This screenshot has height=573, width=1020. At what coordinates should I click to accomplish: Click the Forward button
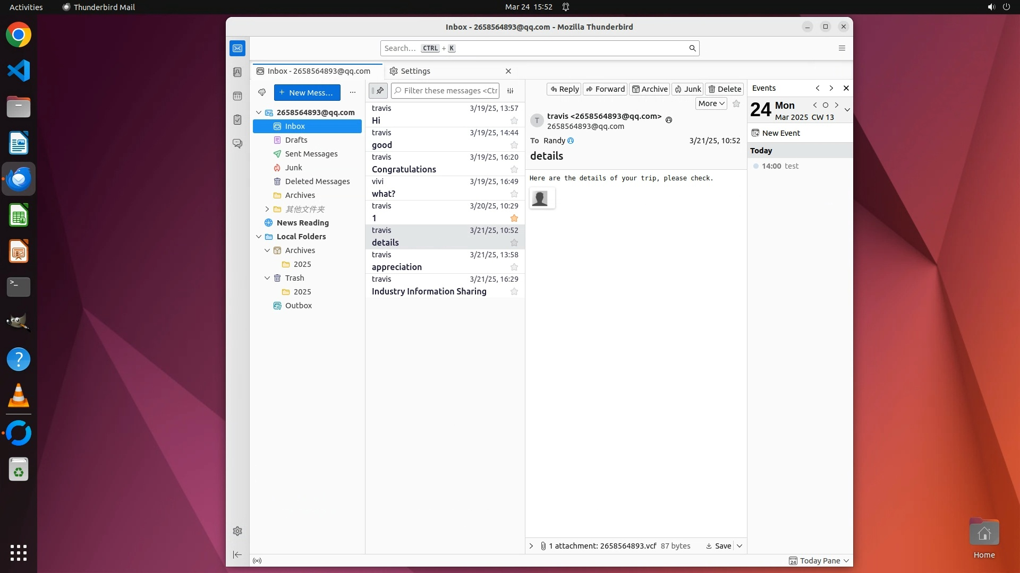tap(605, 89)
